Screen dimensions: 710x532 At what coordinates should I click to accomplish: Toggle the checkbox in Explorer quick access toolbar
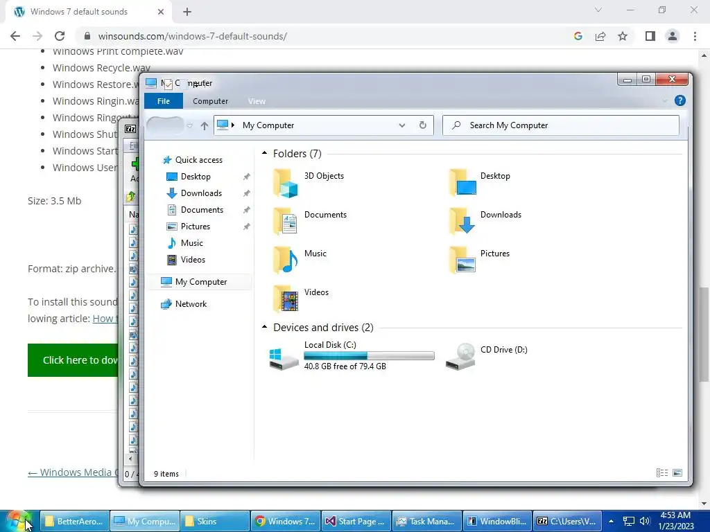(168, 84)
